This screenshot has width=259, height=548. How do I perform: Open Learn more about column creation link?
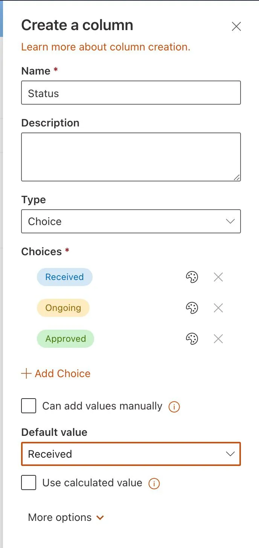[105, 47]
